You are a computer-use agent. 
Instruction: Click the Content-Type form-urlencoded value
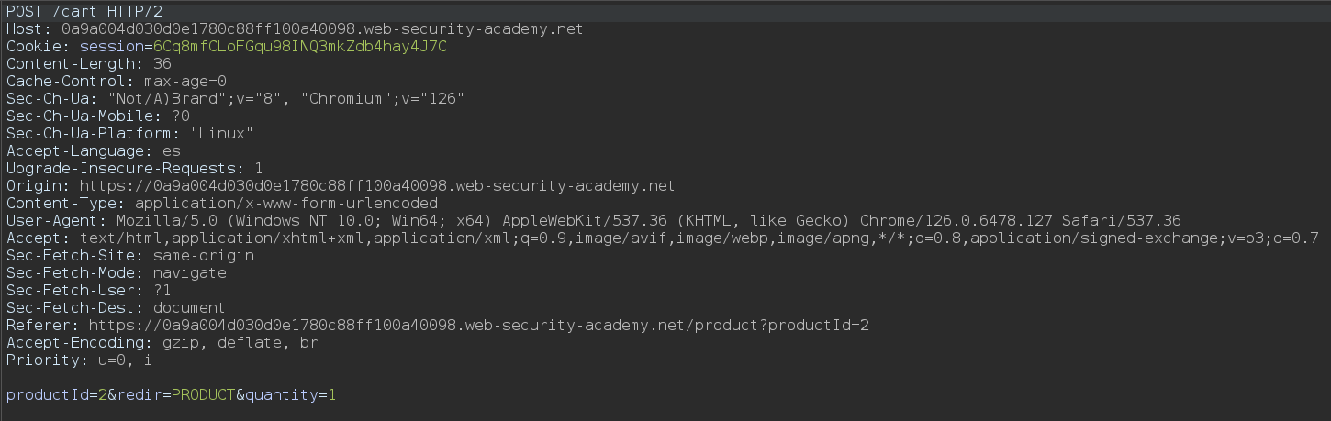click(x=285, y=203)
